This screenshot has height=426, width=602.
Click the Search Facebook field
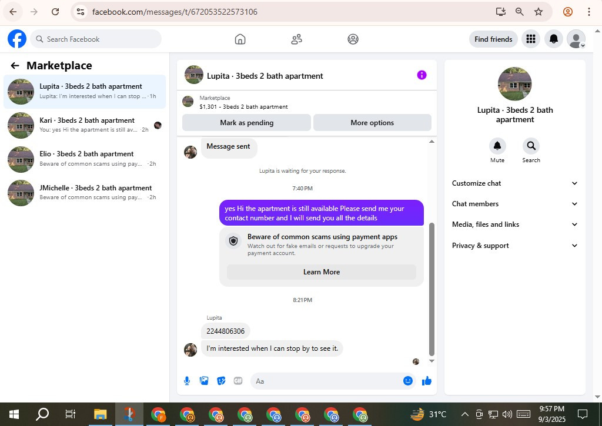(96, 39)
